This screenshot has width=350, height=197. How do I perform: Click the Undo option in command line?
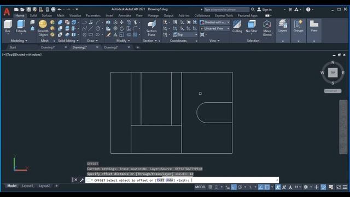tap(170, 180)
